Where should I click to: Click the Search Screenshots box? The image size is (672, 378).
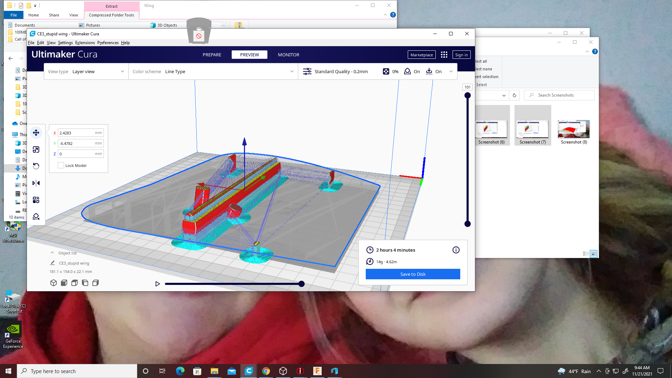559,95
